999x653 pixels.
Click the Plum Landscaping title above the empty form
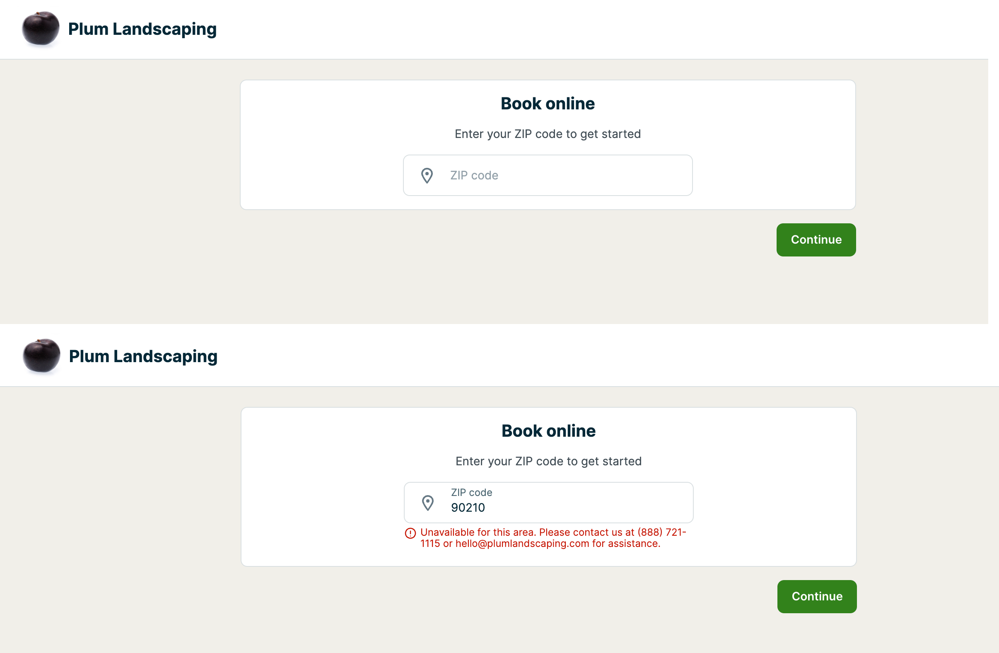142,29
